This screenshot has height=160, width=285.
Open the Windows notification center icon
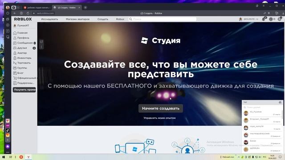(x=280, y=157)
